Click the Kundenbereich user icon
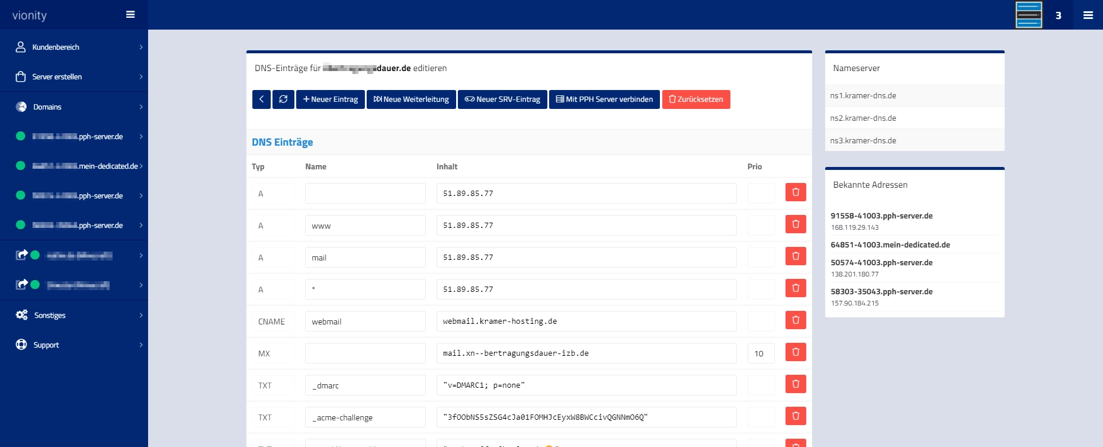The width and height of the screenshot is (1103, 447). point(21,47)
